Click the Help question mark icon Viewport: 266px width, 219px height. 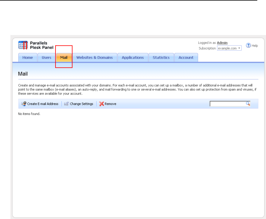click(x=248, y=45)
